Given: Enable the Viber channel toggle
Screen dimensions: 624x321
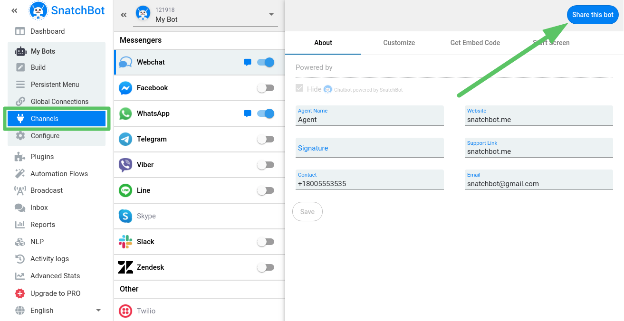Looking at the screenshot, I should [x=266, y=165].
